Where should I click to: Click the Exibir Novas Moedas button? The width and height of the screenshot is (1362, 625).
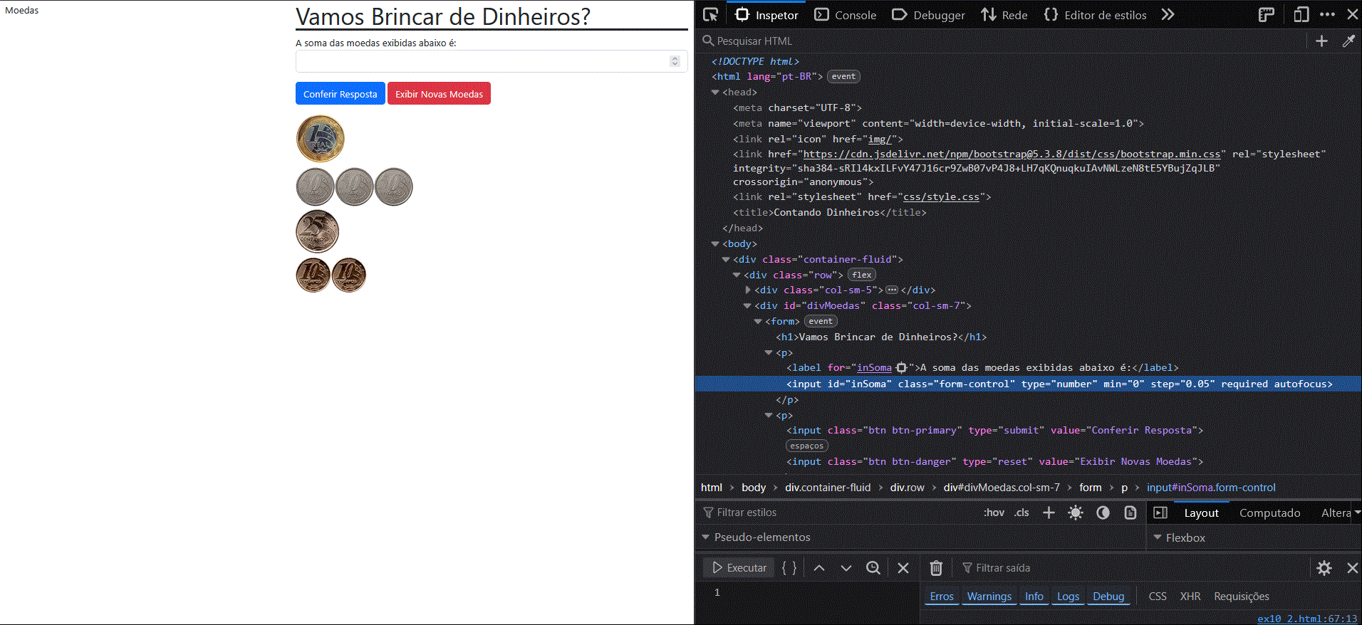coord(440,94)
